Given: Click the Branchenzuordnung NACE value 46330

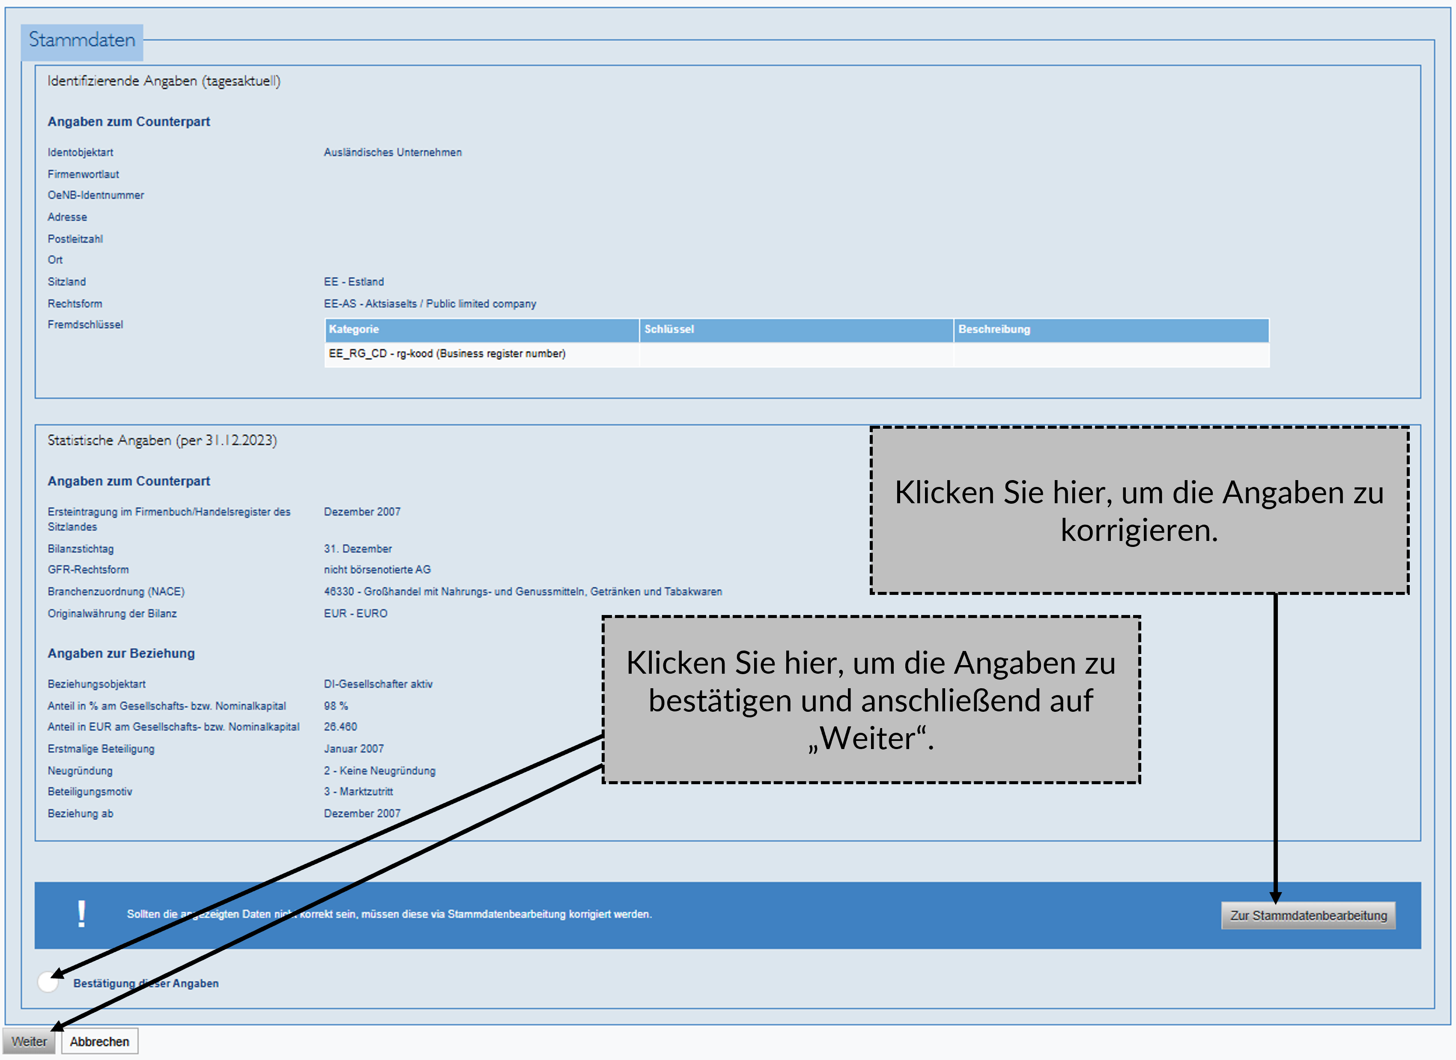Looking at the screenshot, I should pyautogui.click(x=522, y=591).
